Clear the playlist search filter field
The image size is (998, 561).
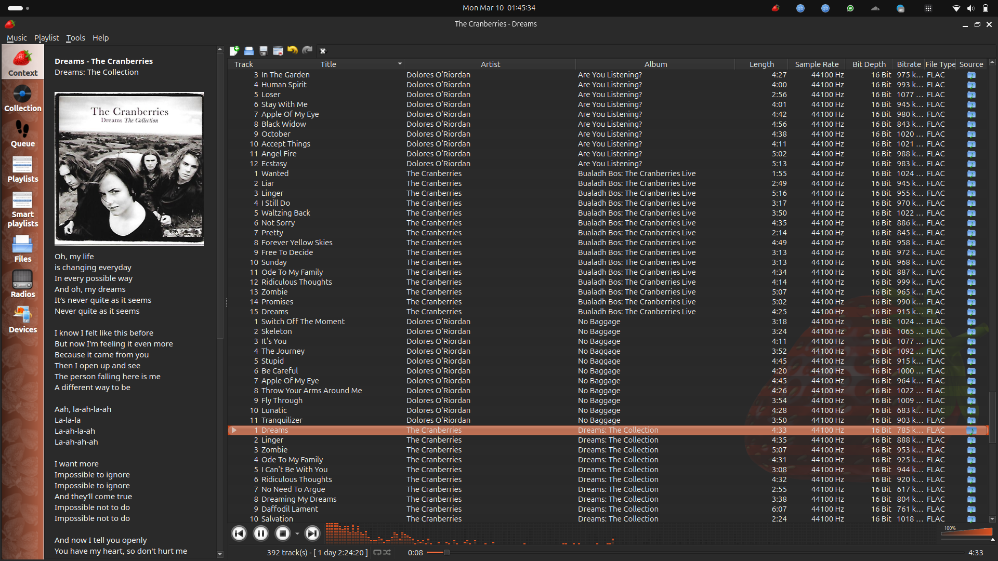[x=323, y=51]
